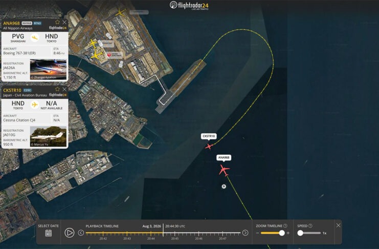This screenshot has height=249, width=379.
Task: Open the Zoom Timeline help icon
Action: click(x=285, y=226)
